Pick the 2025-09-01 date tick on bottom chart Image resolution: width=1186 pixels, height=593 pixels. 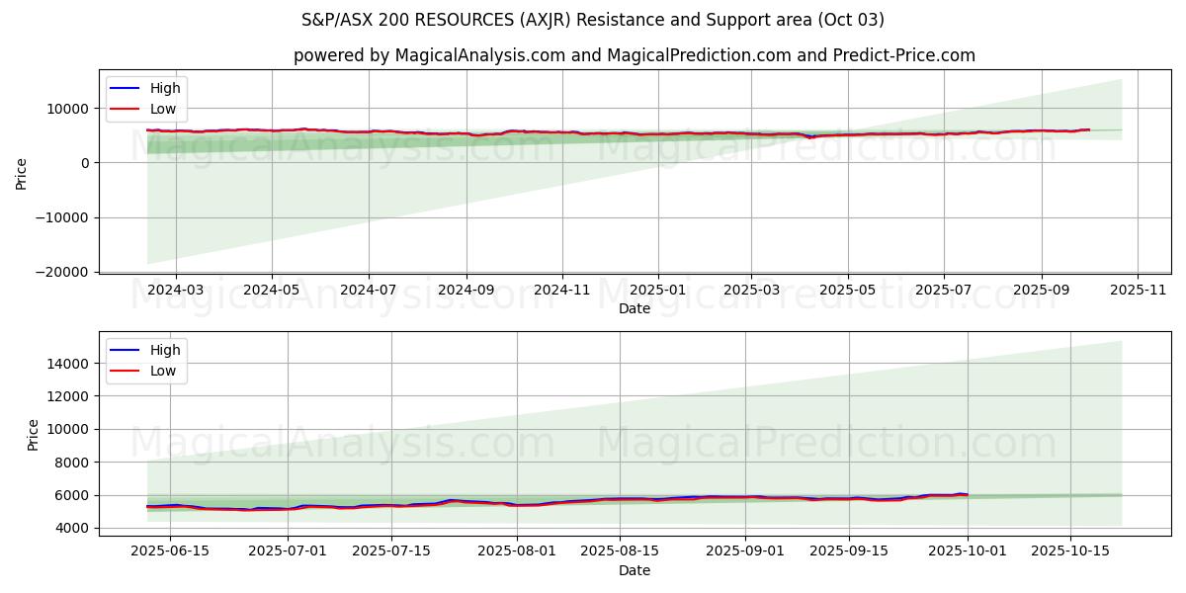click(748, 551)
